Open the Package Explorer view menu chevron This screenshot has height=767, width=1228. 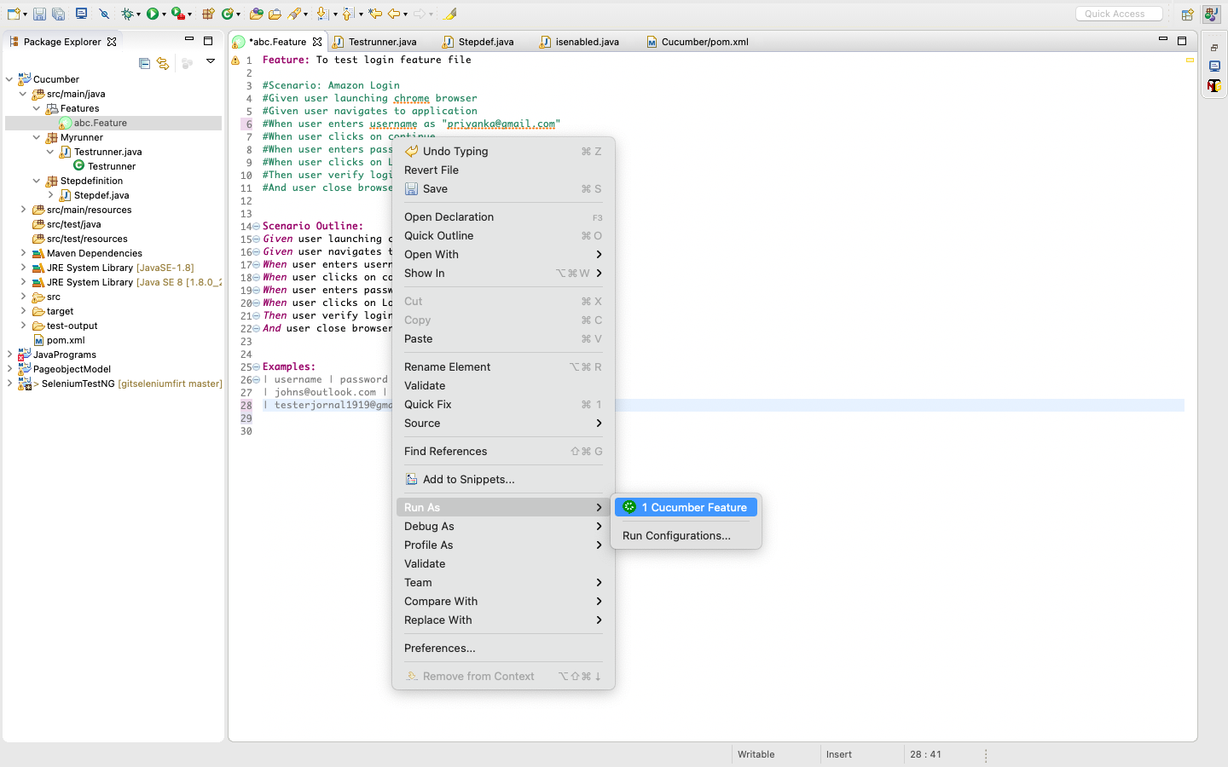point(211,61)
